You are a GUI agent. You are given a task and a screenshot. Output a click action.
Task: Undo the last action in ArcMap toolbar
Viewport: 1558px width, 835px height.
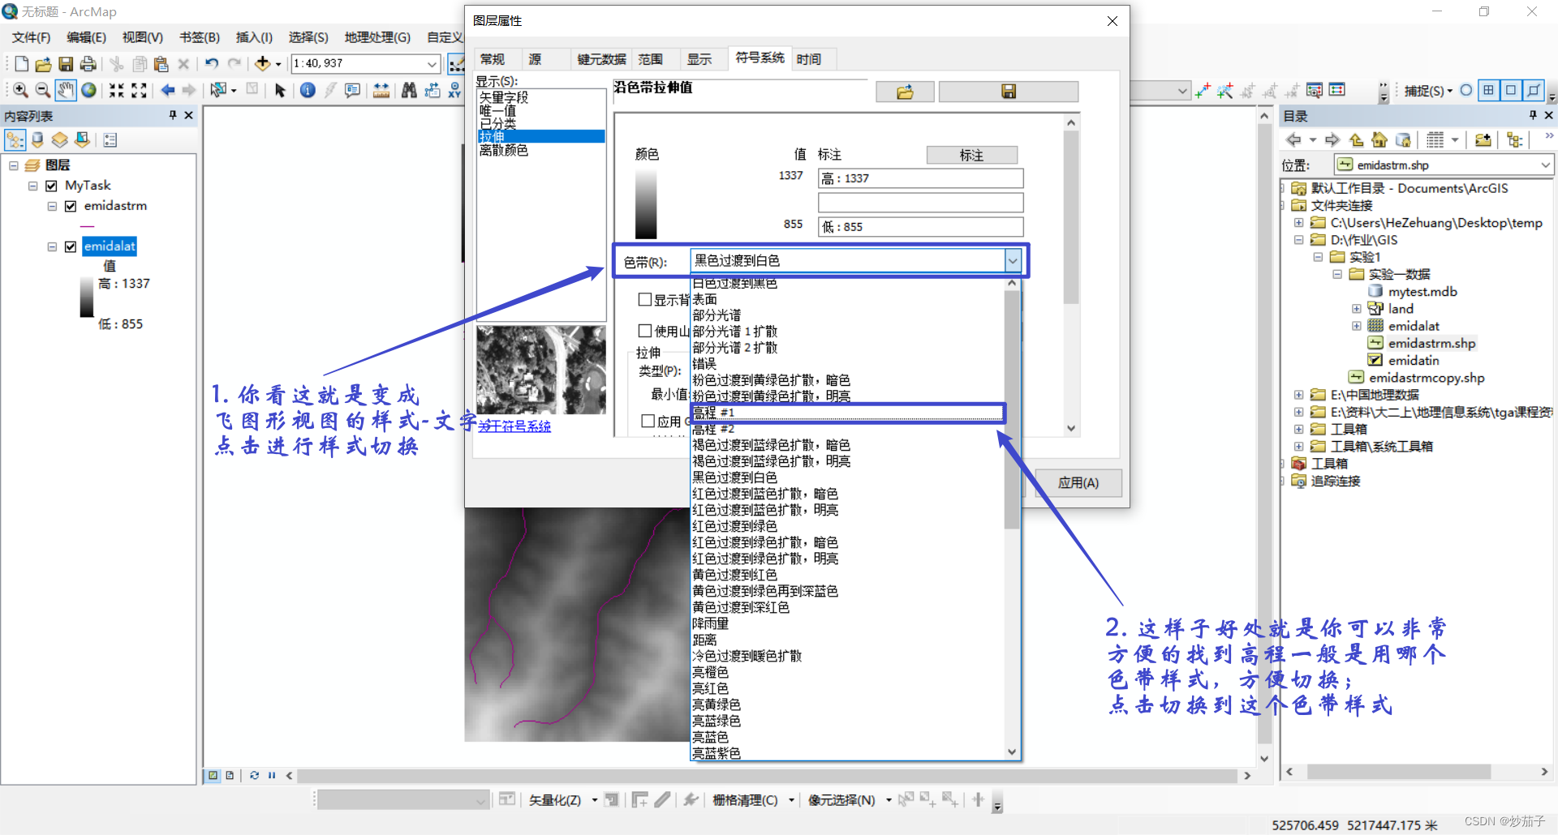tap(212, 64)
